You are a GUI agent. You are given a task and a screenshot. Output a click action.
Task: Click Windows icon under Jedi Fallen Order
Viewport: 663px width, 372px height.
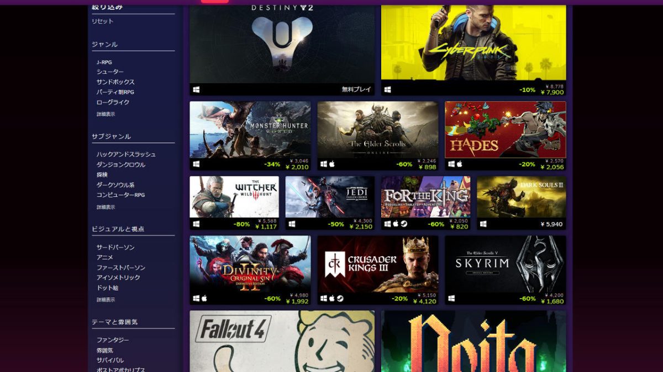[292, 224]
